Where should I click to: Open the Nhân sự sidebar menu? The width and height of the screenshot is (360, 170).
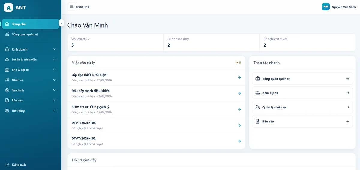tap(31, 80)
